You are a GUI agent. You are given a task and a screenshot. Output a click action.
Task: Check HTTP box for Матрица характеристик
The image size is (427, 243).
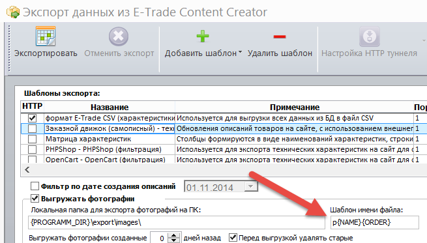point(32,139)
